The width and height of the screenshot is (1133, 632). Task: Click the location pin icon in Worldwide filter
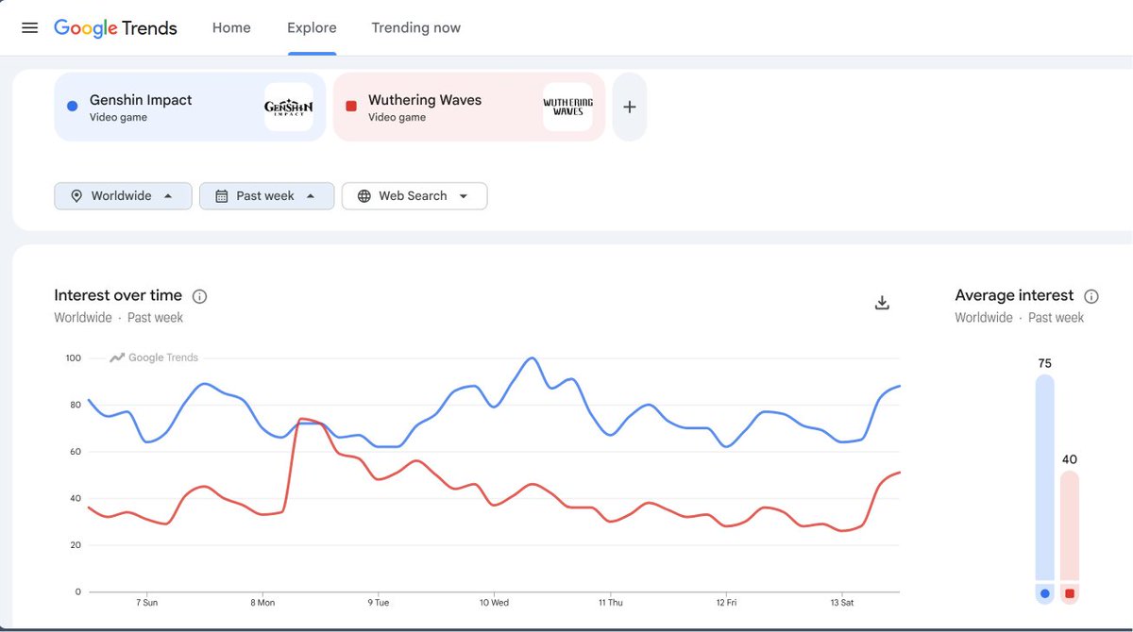76,196
